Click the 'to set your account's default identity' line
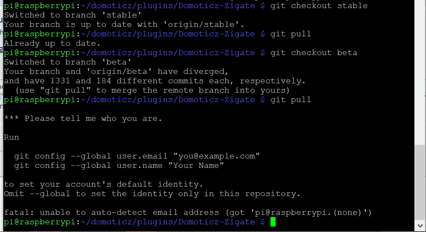The width and height of the screenshot is (426, 232). point(103,185)
